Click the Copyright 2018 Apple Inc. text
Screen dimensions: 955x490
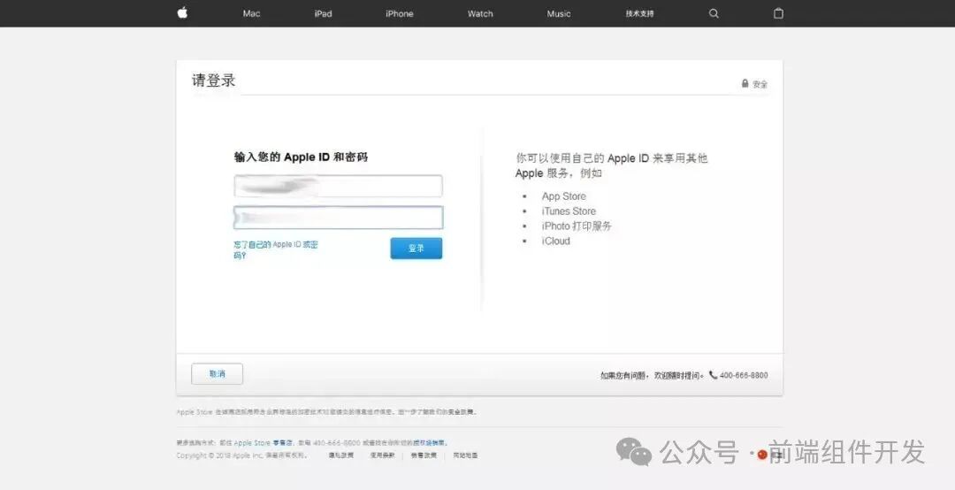(241, 456)
